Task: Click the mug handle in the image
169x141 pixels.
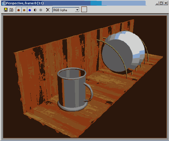Action: coord(89,92)
